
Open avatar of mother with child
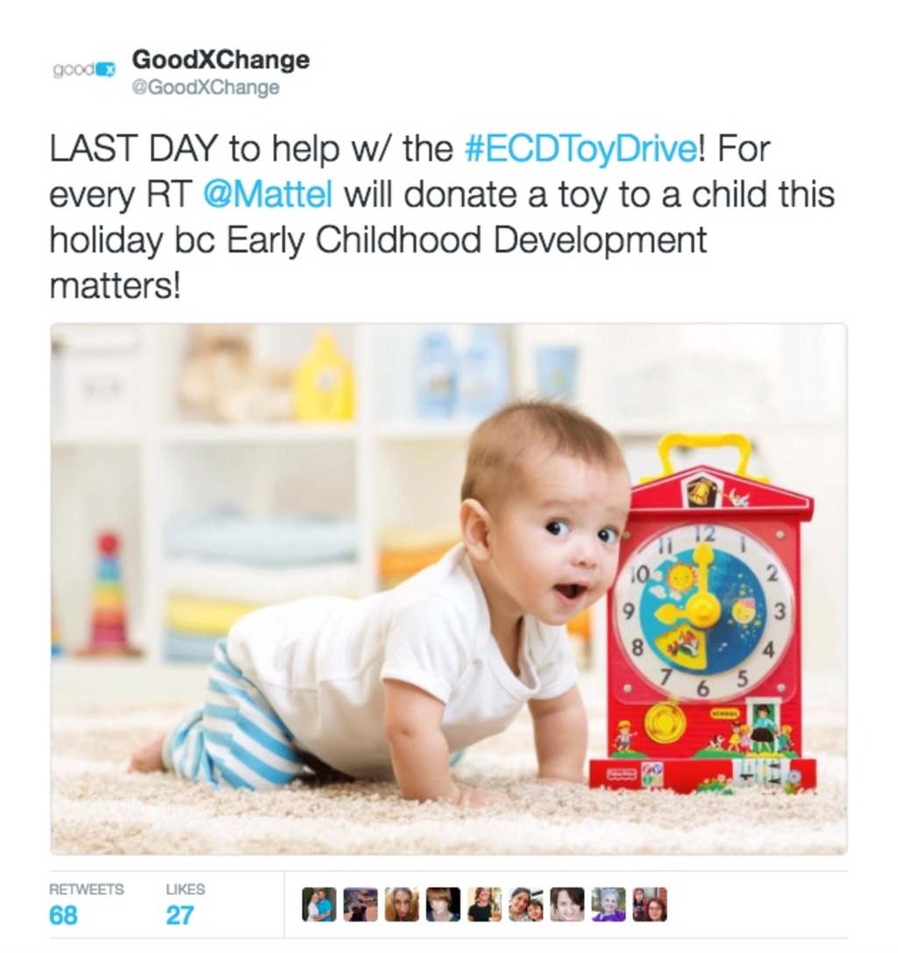525,905
